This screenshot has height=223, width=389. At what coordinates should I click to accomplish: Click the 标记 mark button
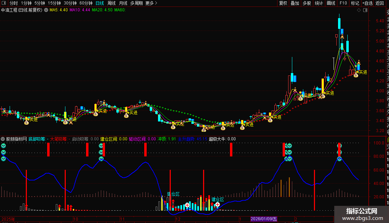coord(355,3)
